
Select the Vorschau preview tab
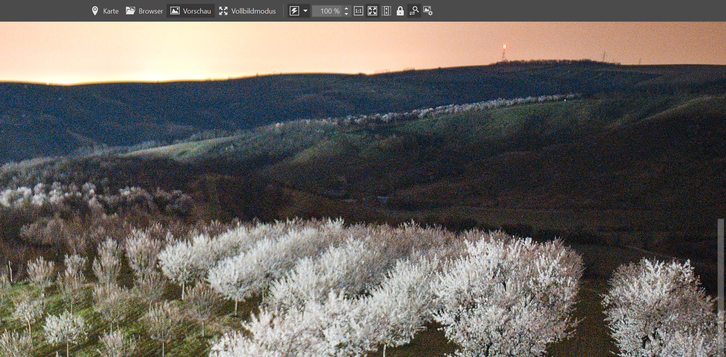tap(191, 11)
